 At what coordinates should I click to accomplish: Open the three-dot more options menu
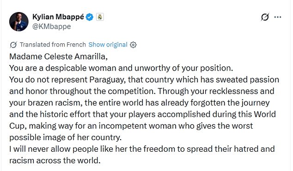[278, 17]
